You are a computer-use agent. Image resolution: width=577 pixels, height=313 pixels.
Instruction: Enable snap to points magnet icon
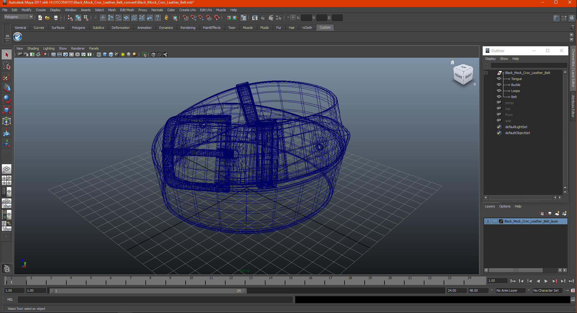tap(201, 18)
